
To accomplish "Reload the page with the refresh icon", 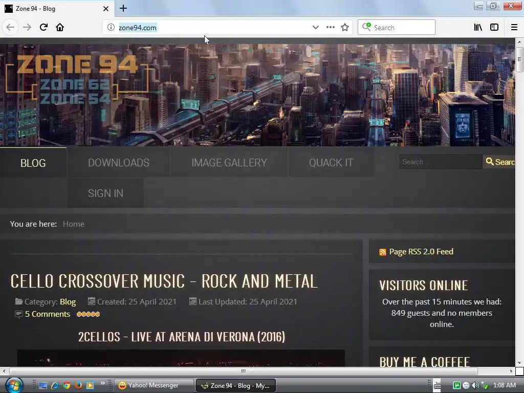I will [43, 27].
